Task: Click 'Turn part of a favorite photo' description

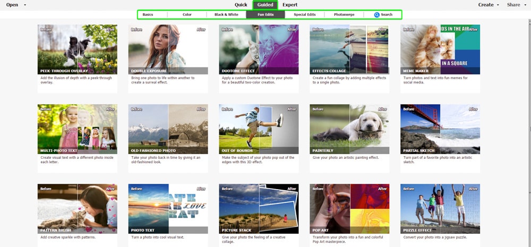Action: pyautogui.click(x=437, y=159)
